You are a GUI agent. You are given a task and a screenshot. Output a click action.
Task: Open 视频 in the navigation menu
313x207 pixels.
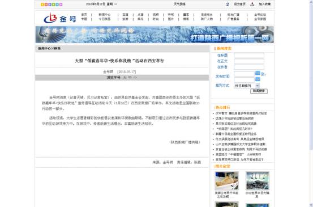(x=156, y=15)
